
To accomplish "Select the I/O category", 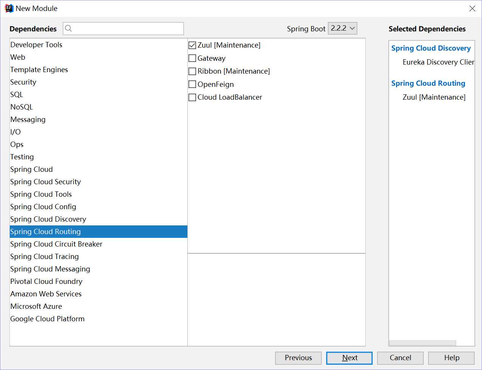I will 99,132.
